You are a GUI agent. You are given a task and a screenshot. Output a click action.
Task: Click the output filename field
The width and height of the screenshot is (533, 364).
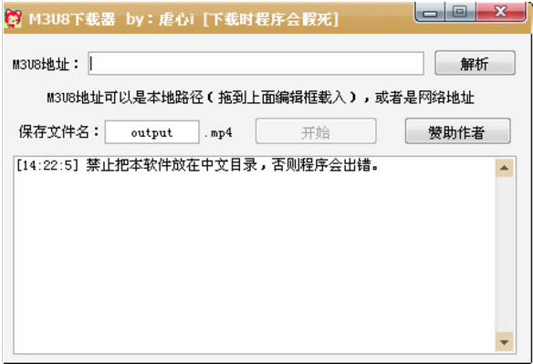click(152, 132)
